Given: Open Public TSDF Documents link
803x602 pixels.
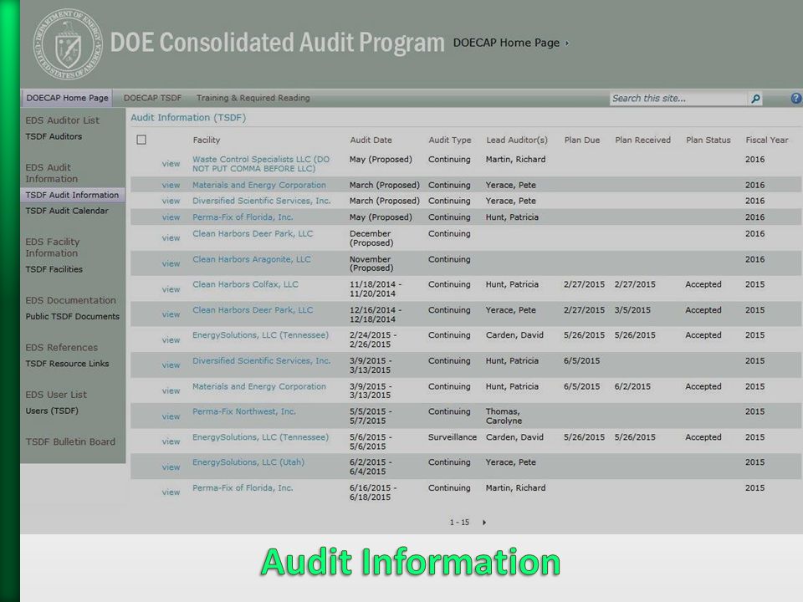Looking at the screenshot, I should (x=72, y=316).
